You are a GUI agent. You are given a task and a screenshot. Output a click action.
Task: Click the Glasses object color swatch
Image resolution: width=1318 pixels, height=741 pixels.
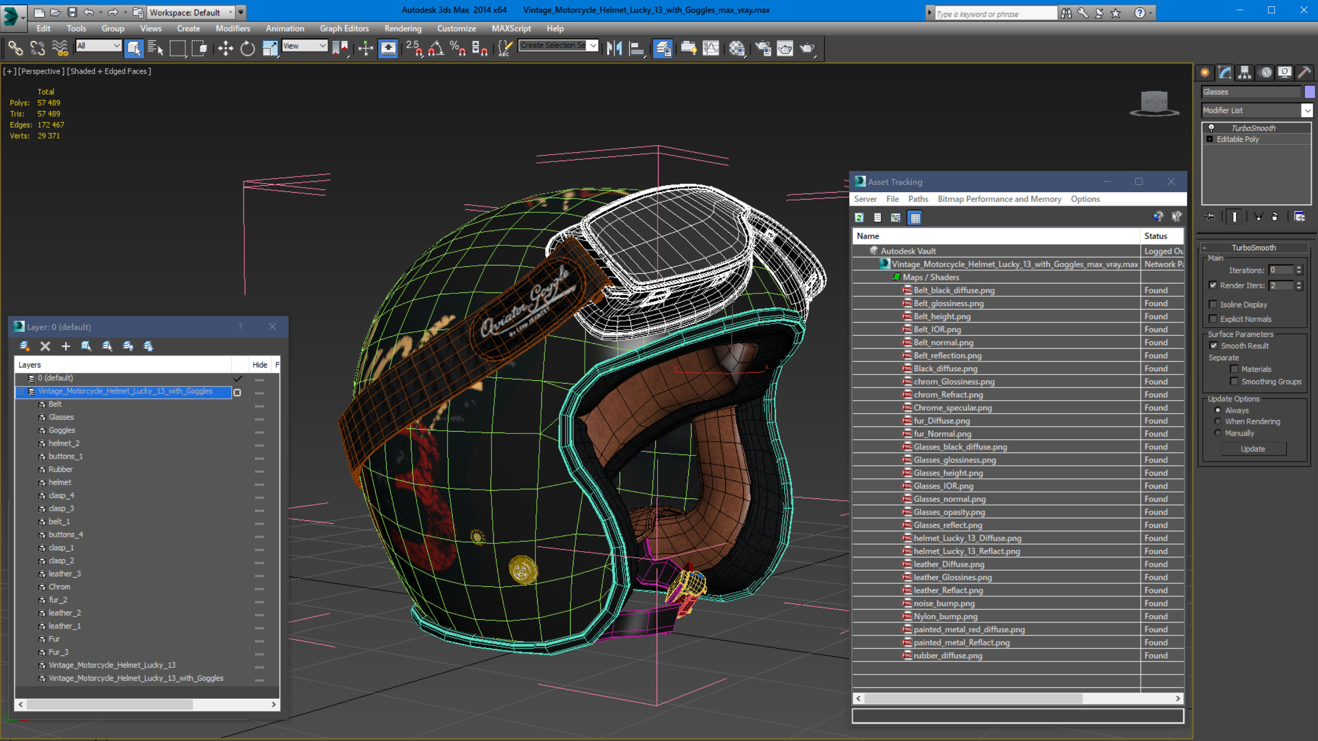[x=1310, y=92]
